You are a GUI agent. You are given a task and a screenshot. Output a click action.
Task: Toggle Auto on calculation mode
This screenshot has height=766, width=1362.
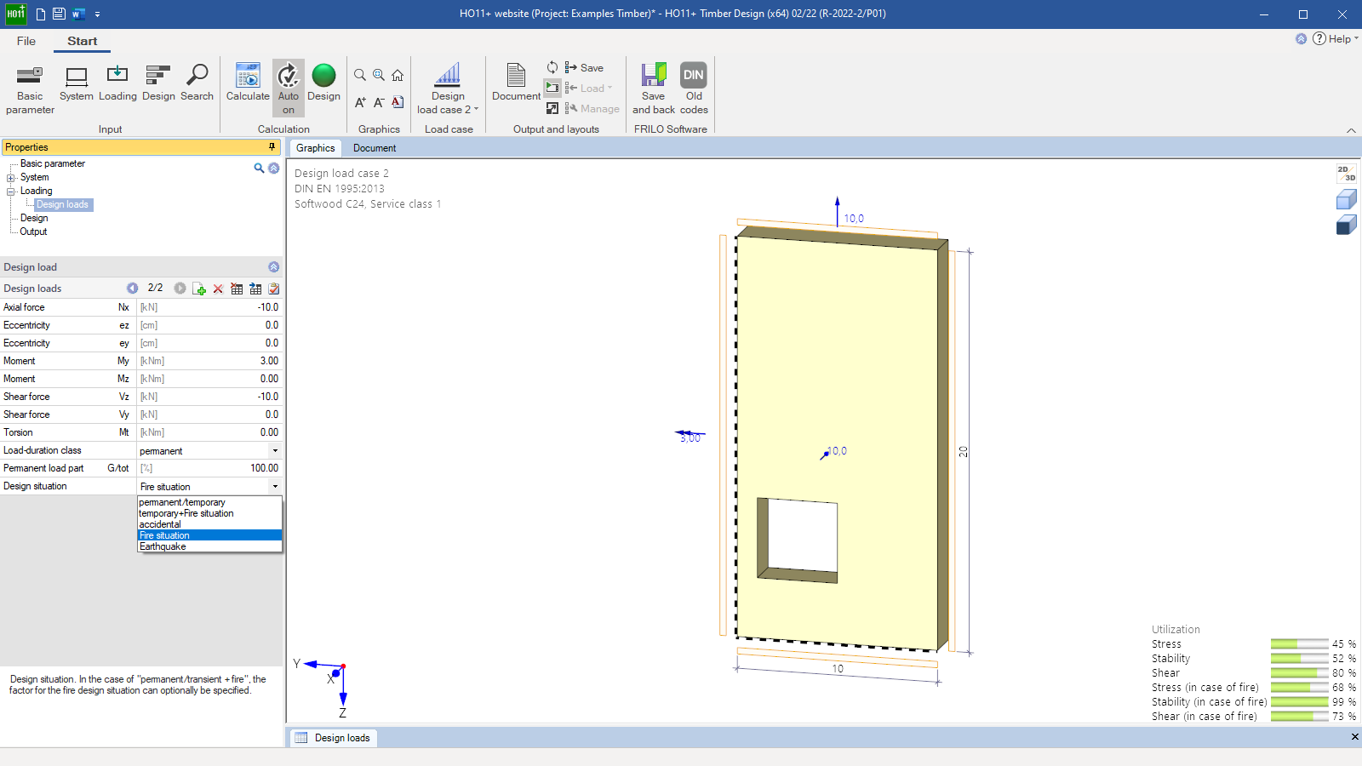click(x=289, y=89)
